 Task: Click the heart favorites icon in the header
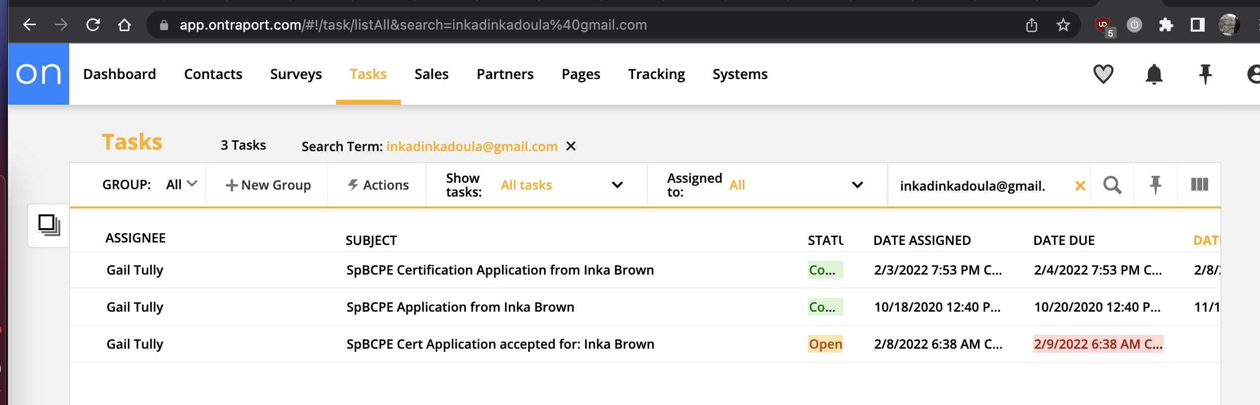click(1103, 74)
